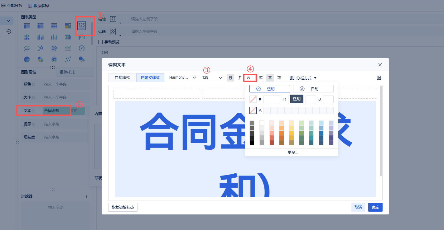Enable the 手动预览 checkbox
The height and width of the screenshot is (230, 444).
pyautogui.click(x=100, y=42)
